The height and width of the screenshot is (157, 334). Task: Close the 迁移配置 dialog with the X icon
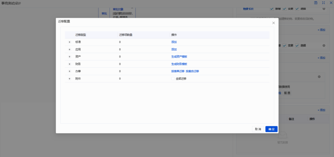[x=273, y=23]
